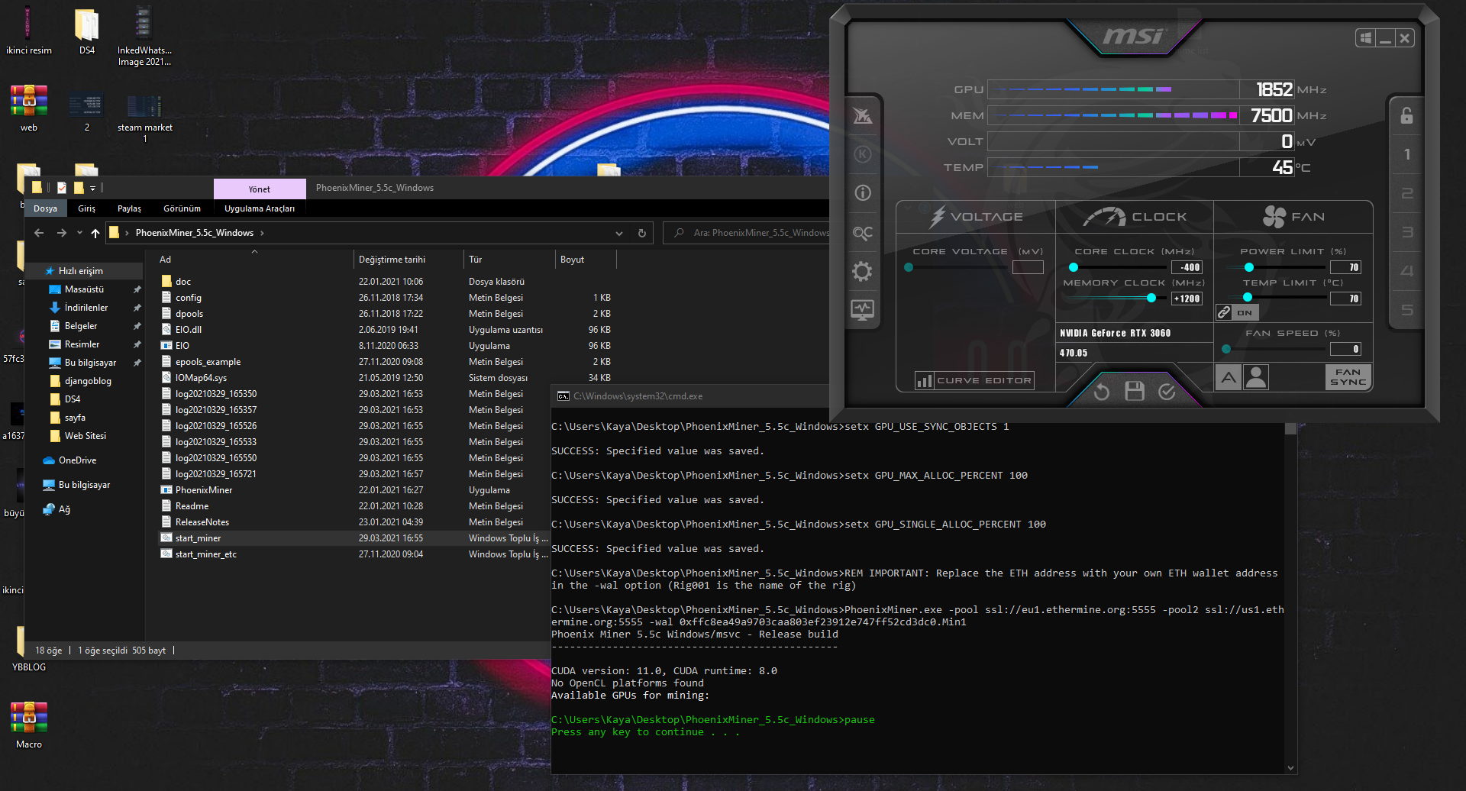Screen dimensions: 1466x791
Task: Select OneDrive in the navigation pane
Action: click(x=77, y=460)
